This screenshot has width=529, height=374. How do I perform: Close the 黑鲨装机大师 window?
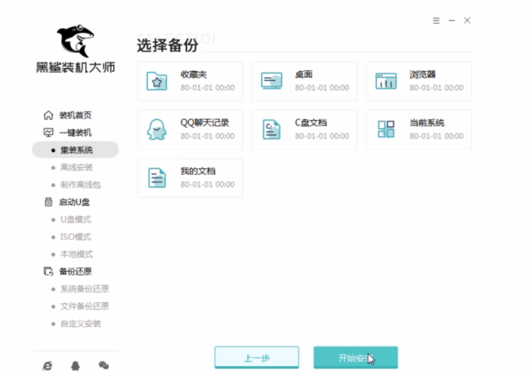(467, 21)
